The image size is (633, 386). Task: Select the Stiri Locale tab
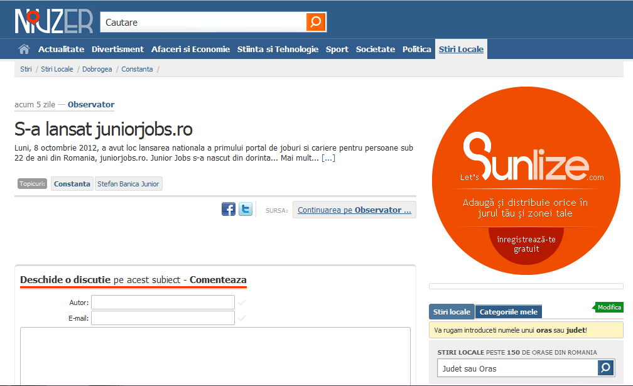tap(461, 49)
